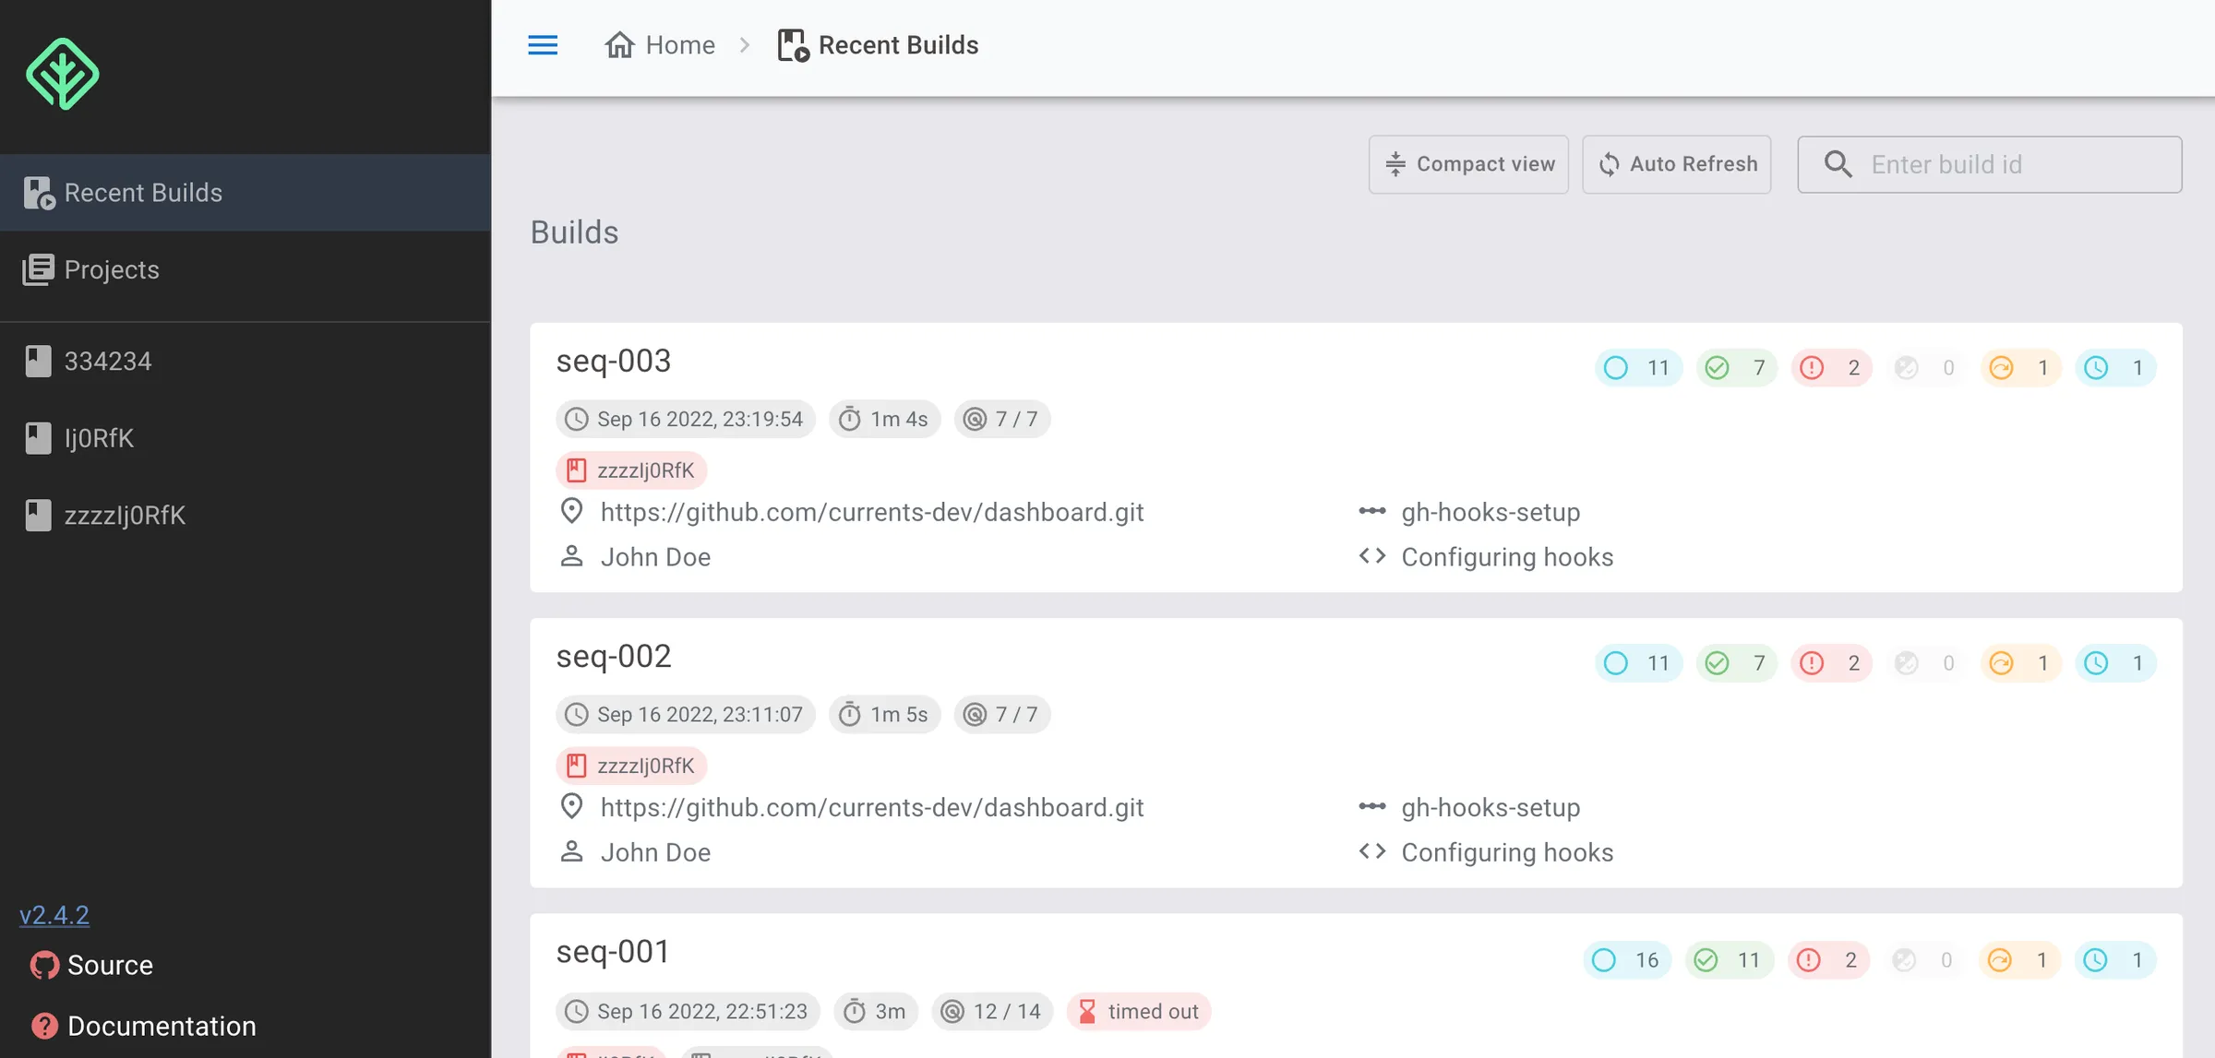
Task: Click the home icon in breadcrumb
Action: (x=619, y=44)
